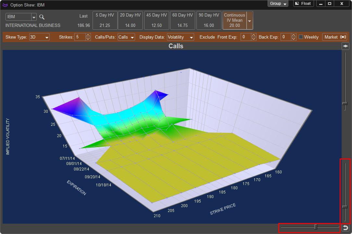Click the Last price value 186.96
Image resolution: width=352 pixels, height=234 pixels.
[x=84, y=25]
